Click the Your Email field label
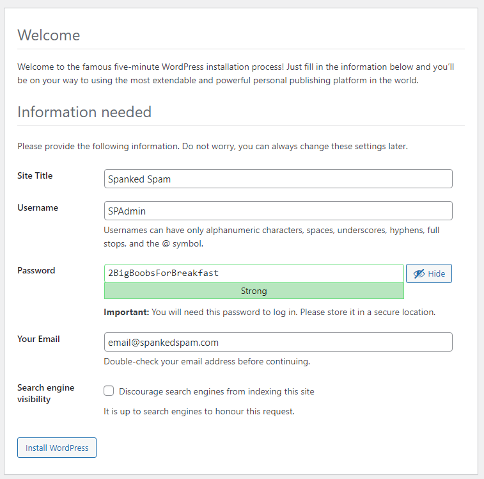The image size is (484, 479). (38, 339)
